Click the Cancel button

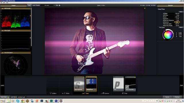point(167,97)
